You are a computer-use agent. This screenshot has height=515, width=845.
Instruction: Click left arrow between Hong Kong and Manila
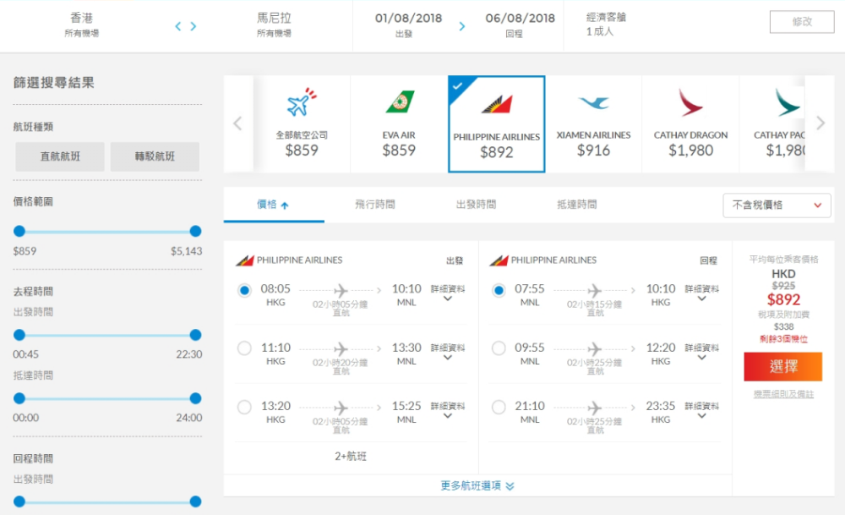point(177,26)
